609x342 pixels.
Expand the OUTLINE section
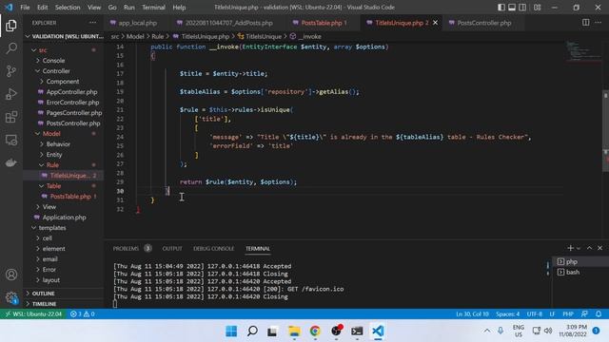[43, 294]
